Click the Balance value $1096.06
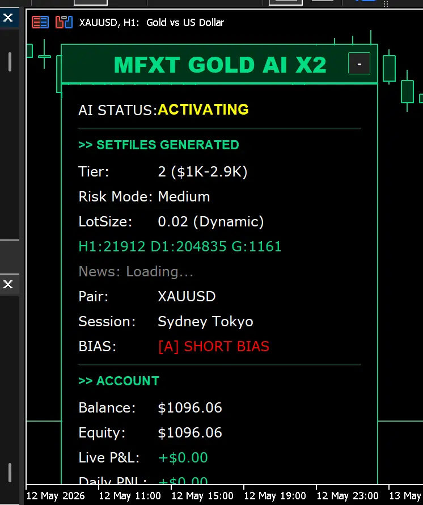 [190, 408]
